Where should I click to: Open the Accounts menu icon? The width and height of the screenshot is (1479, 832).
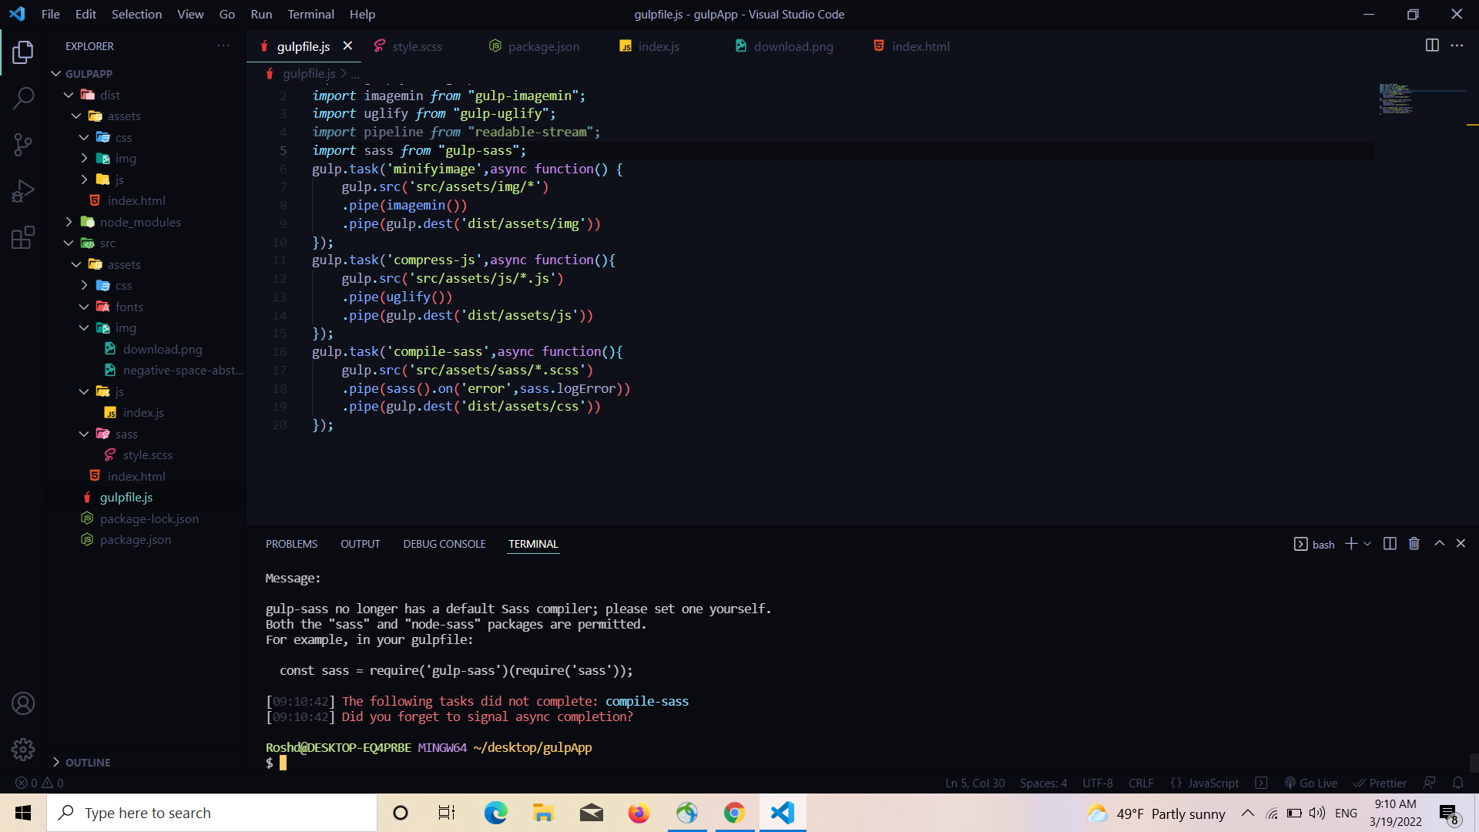click(x=23, y=703)
